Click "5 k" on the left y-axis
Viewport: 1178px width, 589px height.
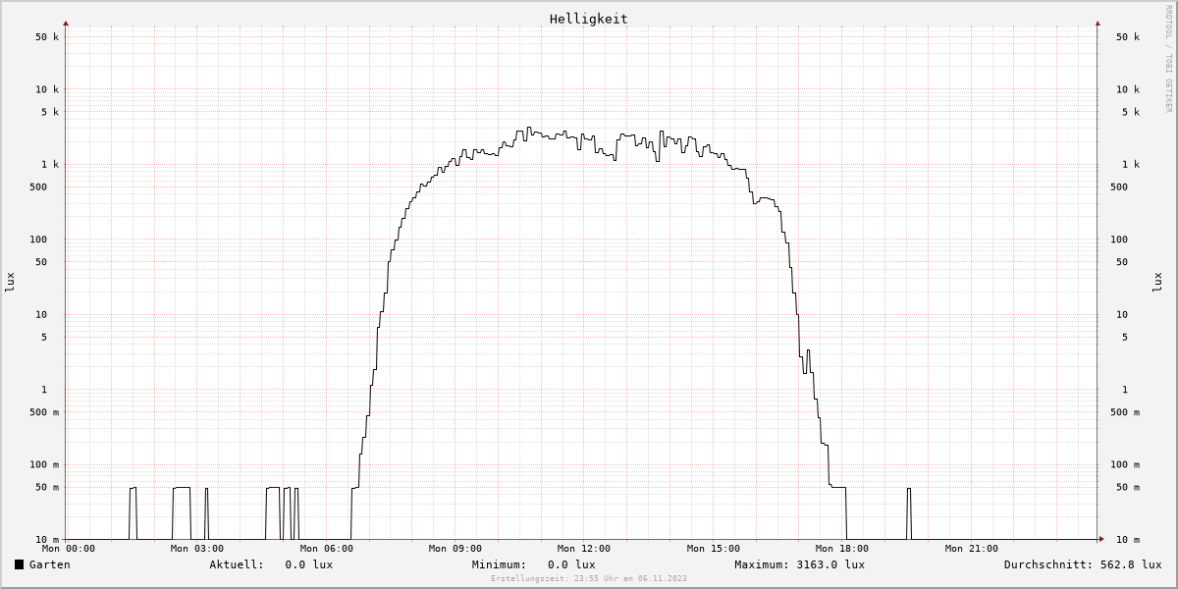pos(50,112)
